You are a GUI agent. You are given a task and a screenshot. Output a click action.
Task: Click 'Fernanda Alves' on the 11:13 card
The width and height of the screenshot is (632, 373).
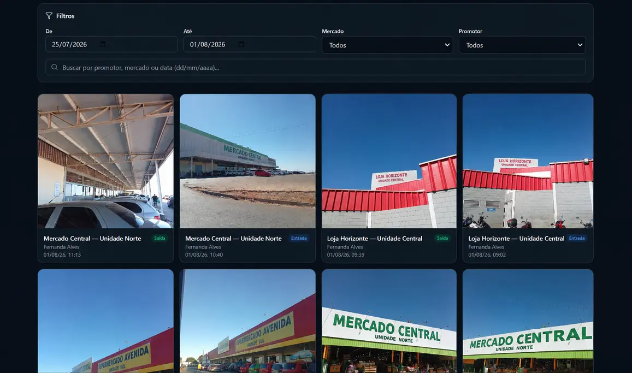(x=61, y=247)
